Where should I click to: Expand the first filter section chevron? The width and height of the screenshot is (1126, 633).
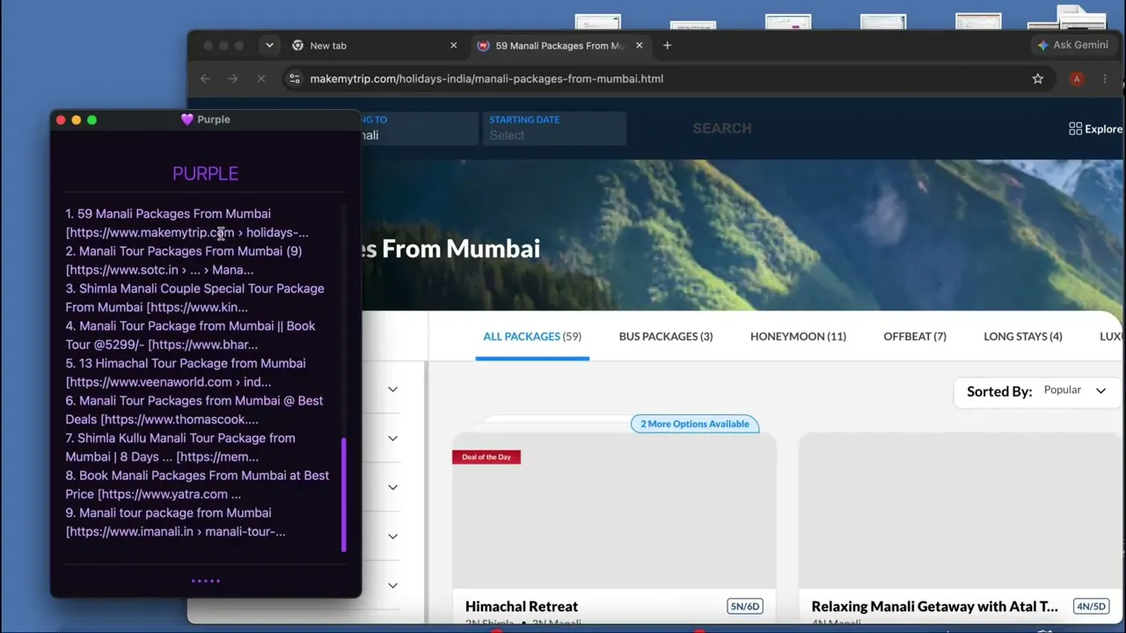click(392, 389)
